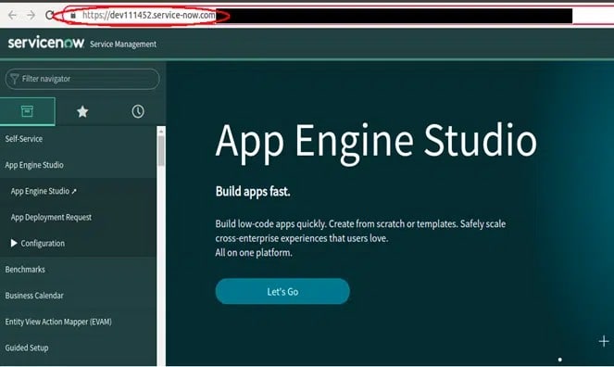Go forward using the browser forward arrow
The width and height of the screenshot is (614, 367).
pyautogui.click(x=31, y=15)
